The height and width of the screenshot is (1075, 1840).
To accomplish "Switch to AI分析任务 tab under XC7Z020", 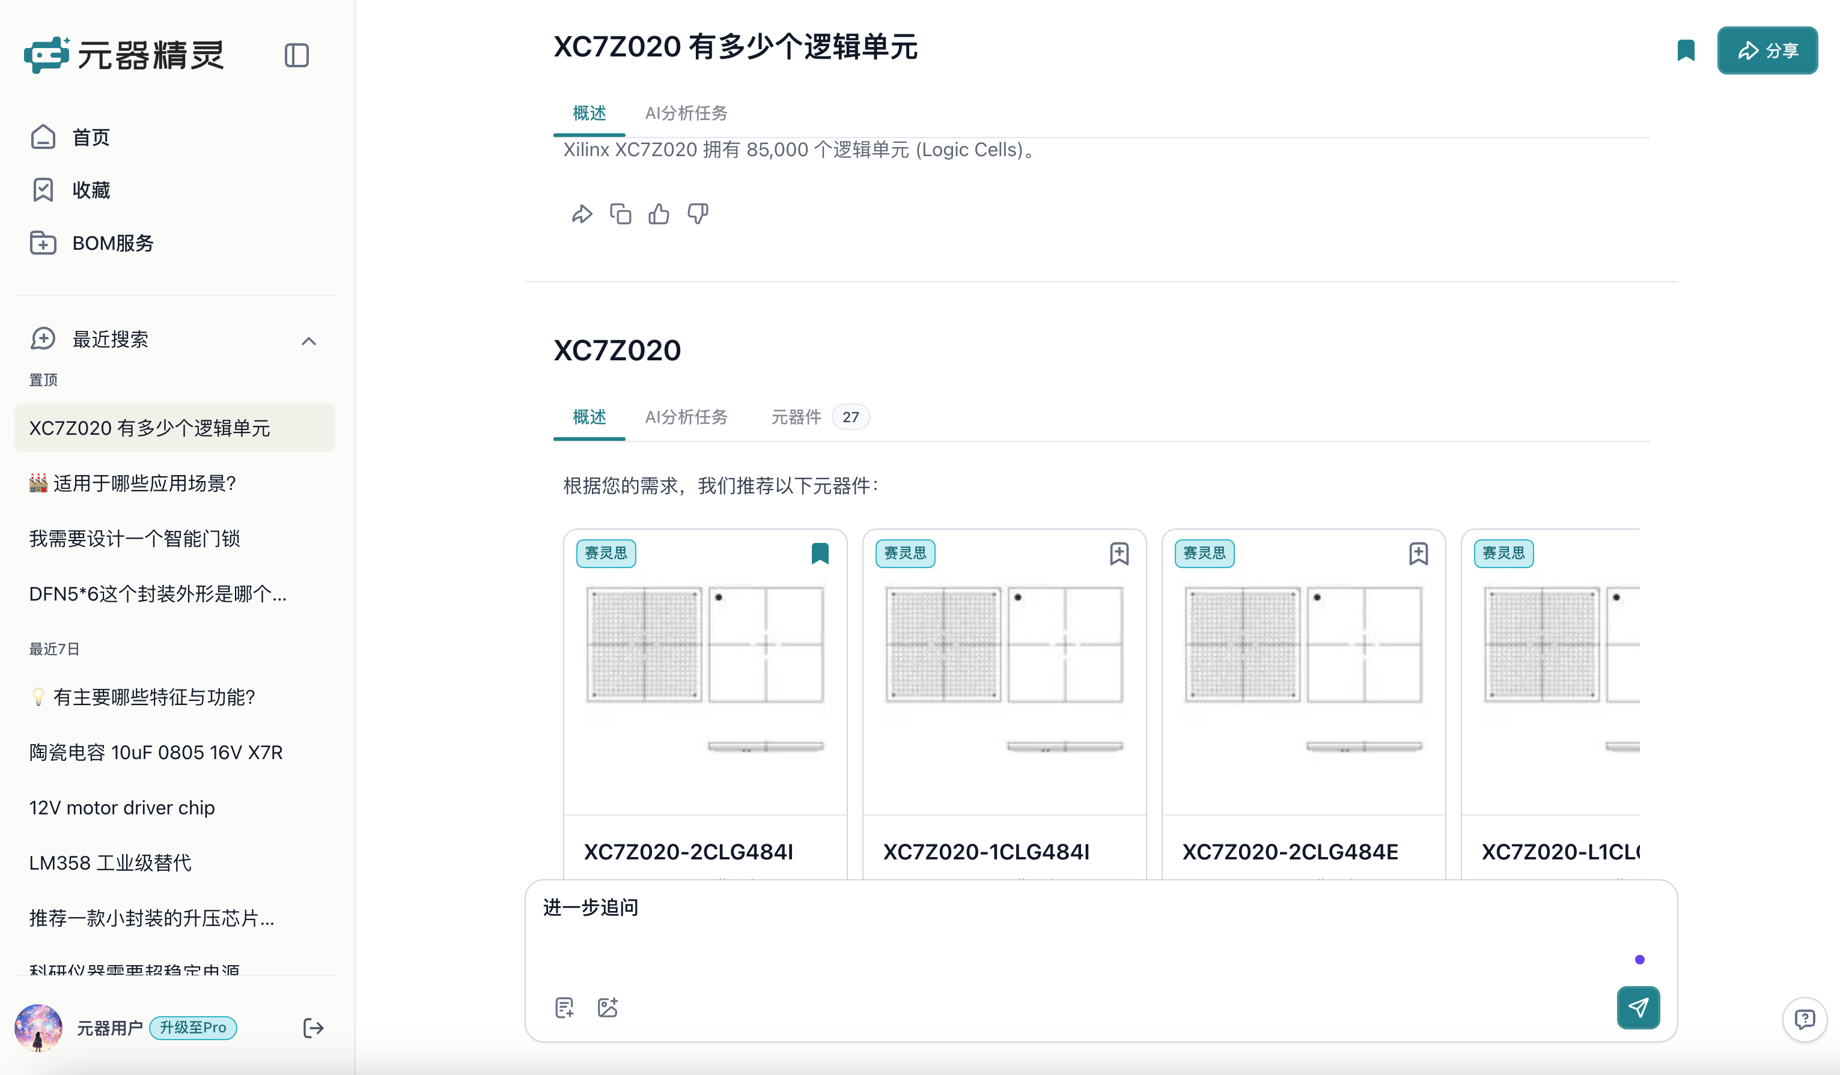I will click(686, 417).
